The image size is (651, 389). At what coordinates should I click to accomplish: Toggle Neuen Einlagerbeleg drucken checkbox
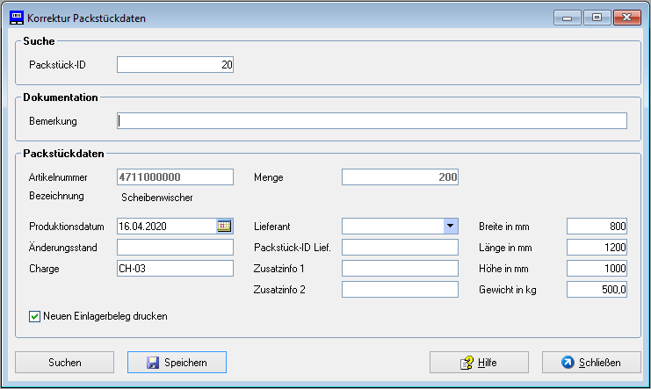point(35,316)
